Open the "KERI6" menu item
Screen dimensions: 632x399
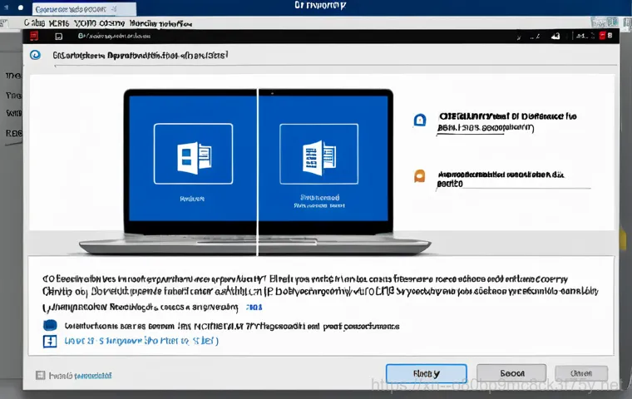point(59,23)
